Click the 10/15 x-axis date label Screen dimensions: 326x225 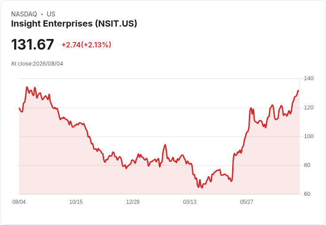[x=76, y=202]
